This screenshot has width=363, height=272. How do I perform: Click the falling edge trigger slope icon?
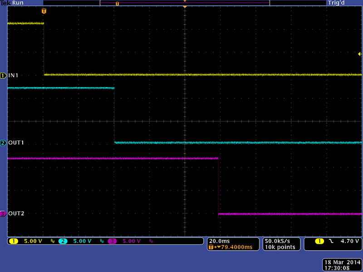point(331,241)
